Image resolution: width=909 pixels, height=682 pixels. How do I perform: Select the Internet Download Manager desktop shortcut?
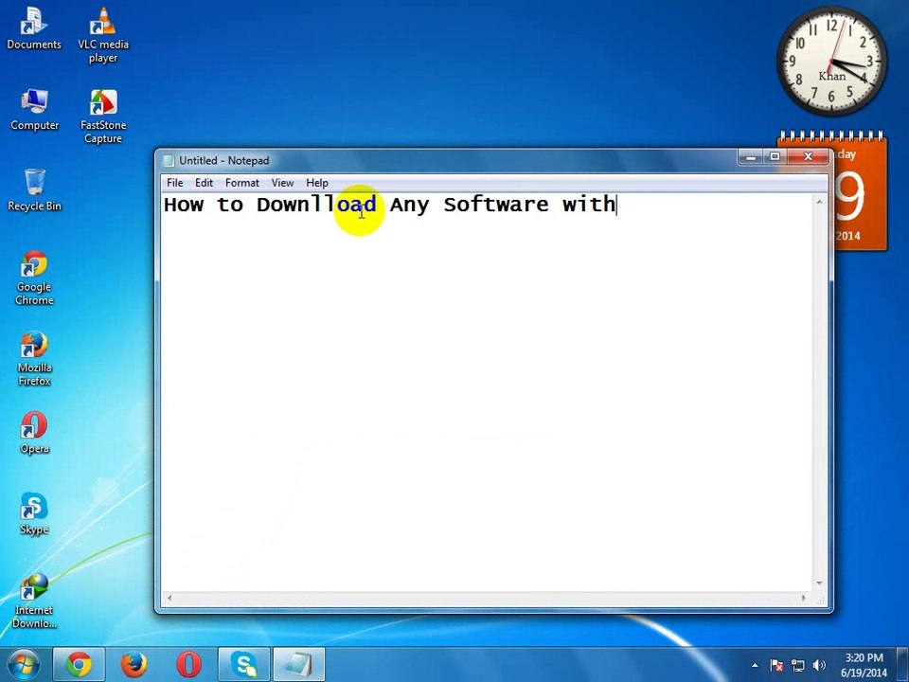coord(34,601)
